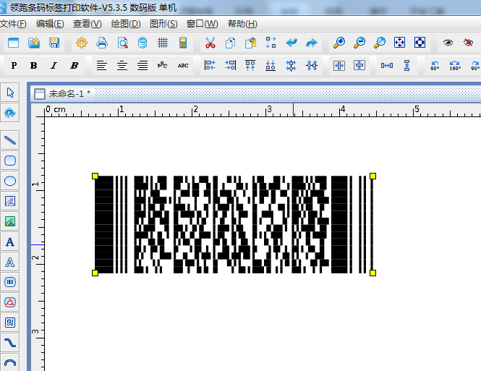Toggle the eye visibility icon

(448, 43)
